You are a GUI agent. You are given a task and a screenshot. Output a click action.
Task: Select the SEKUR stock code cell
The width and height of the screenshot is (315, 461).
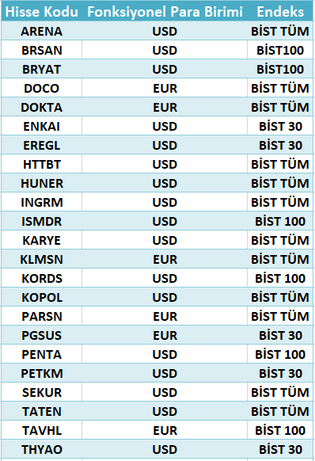(x=42, y=393)
